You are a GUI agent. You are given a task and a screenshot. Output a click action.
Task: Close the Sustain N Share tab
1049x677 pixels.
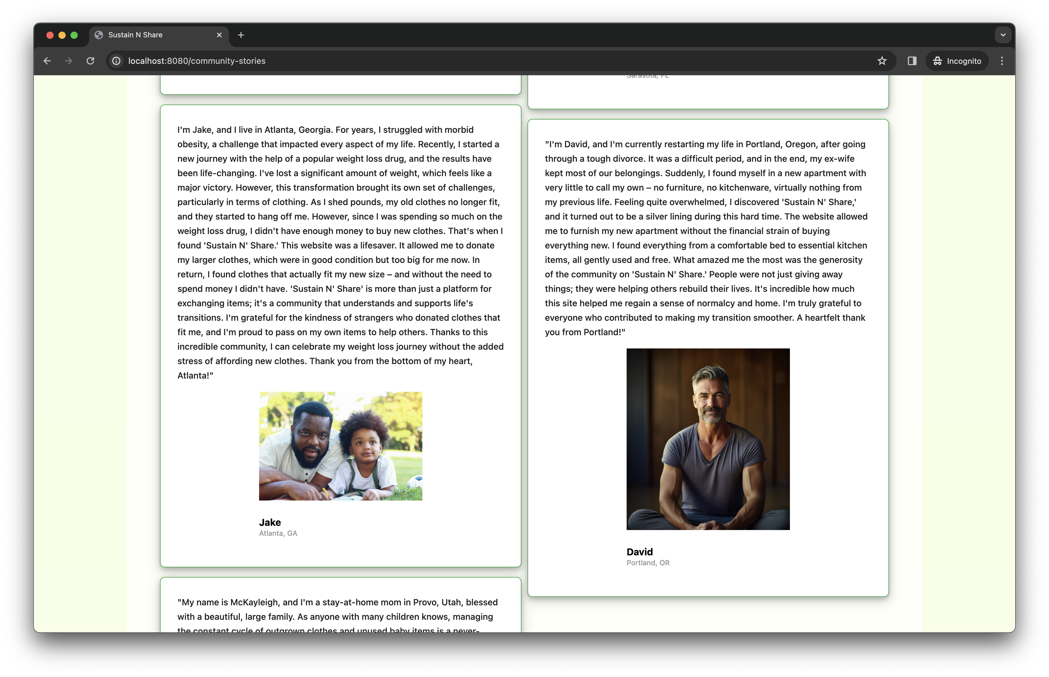(219, 35)
